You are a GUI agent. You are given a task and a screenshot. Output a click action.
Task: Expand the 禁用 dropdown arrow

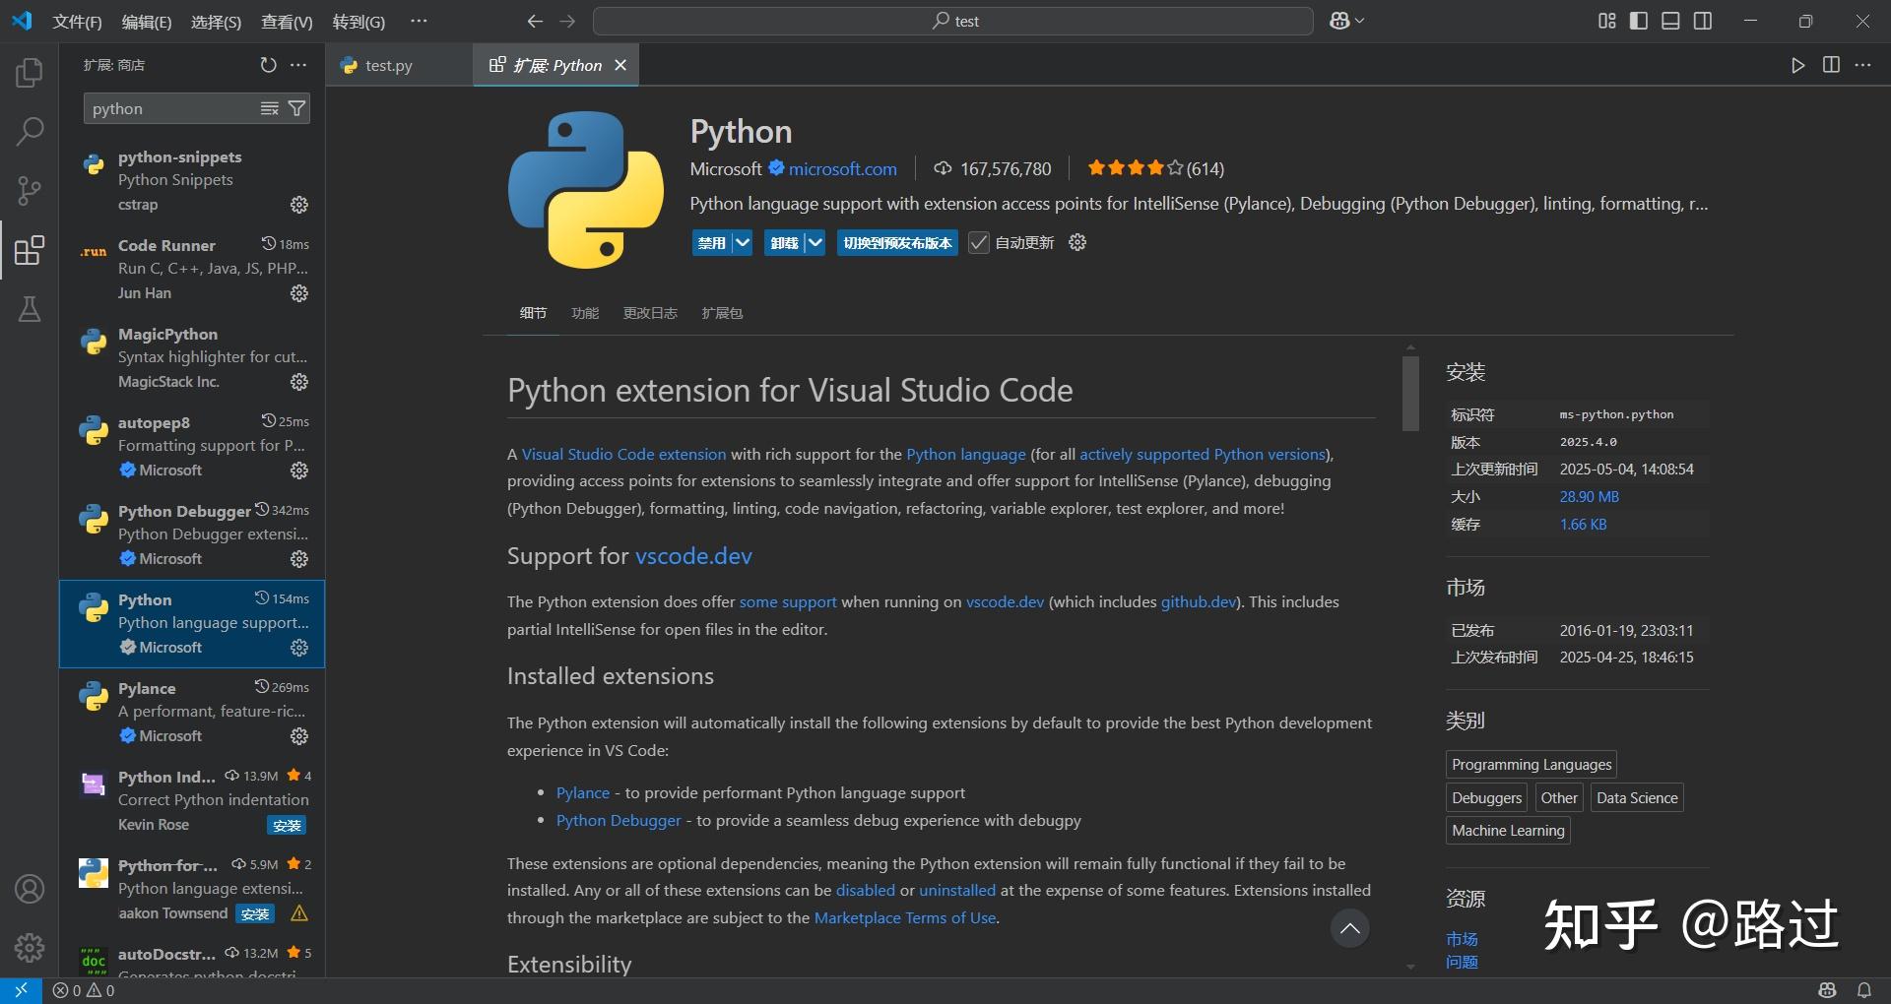(x=742, y=242)
